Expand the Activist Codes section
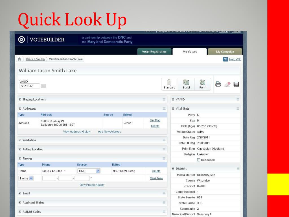Image resolution: width=289 pixels, height=217 pixels. point(20,212)
